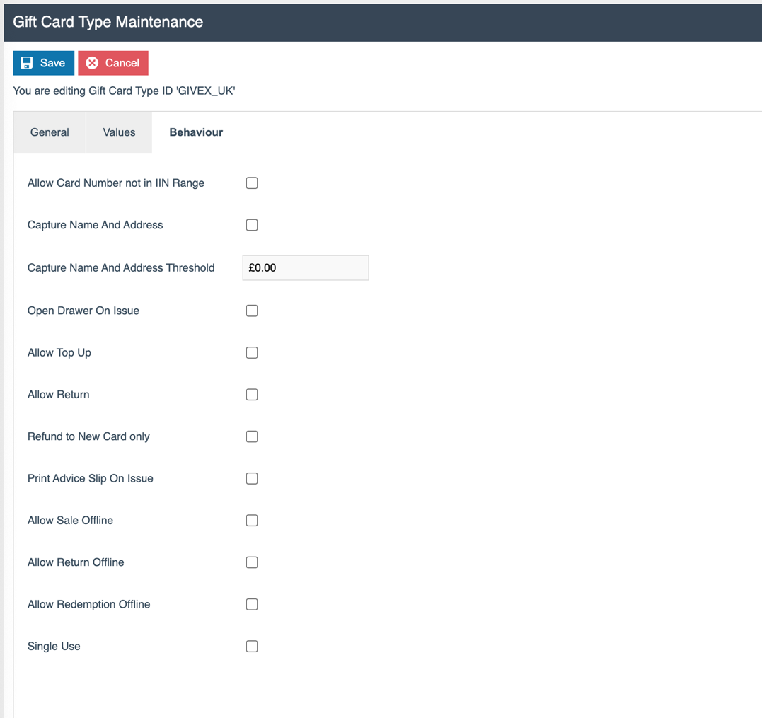Toggle Allow Redemption Offline
This screenshot has height=718, width=762.
click(x=252, y=604)
